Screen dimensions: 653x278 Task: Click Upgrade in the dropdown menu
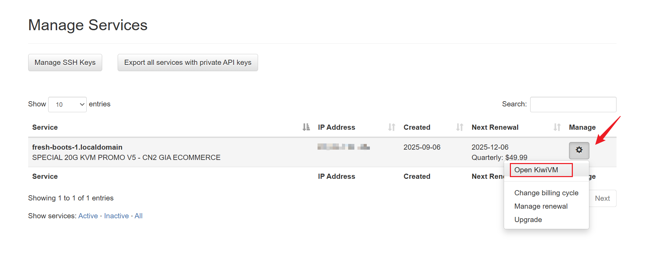(x=528, y=220)
